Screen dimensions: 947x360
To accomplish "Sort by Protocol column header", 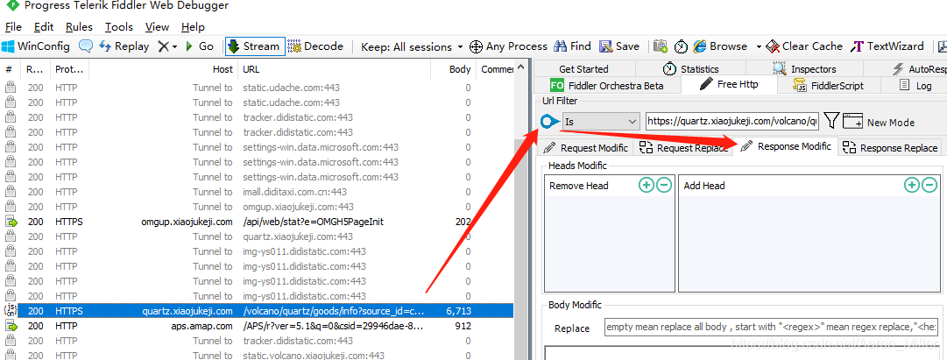I will [x=69, y=69].
